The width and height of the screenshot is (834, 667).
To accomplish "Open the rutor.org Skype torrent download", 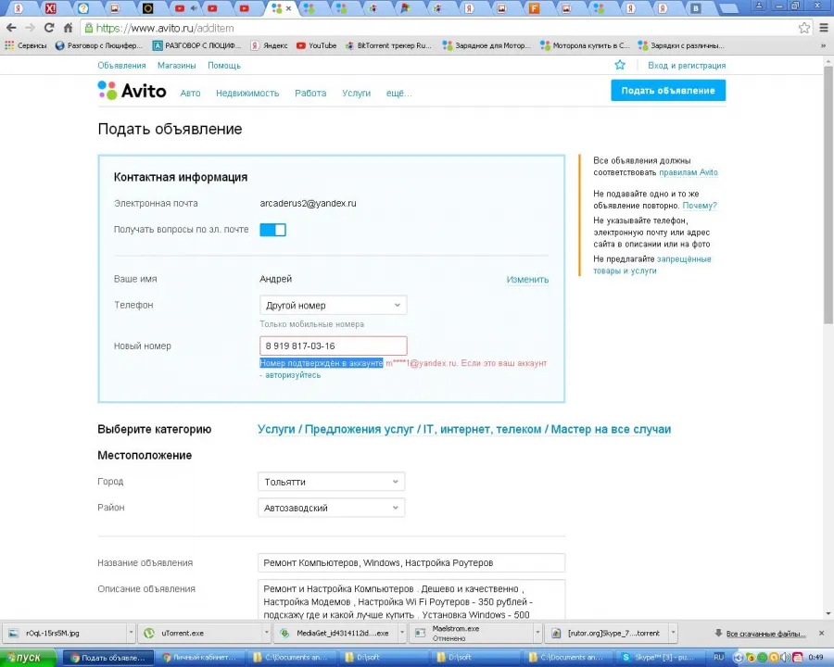I will [607, 633].
